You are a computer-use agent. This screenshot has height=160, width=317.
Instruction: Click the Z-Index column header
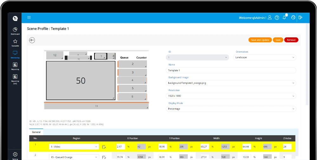287,138
